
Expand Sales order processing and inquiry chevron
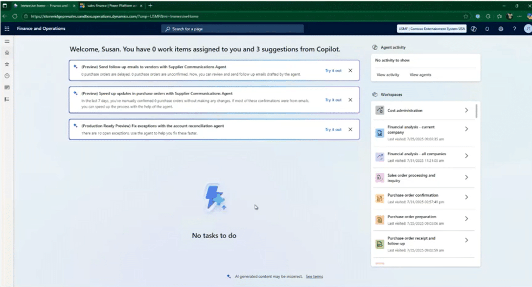click(466, 177)
